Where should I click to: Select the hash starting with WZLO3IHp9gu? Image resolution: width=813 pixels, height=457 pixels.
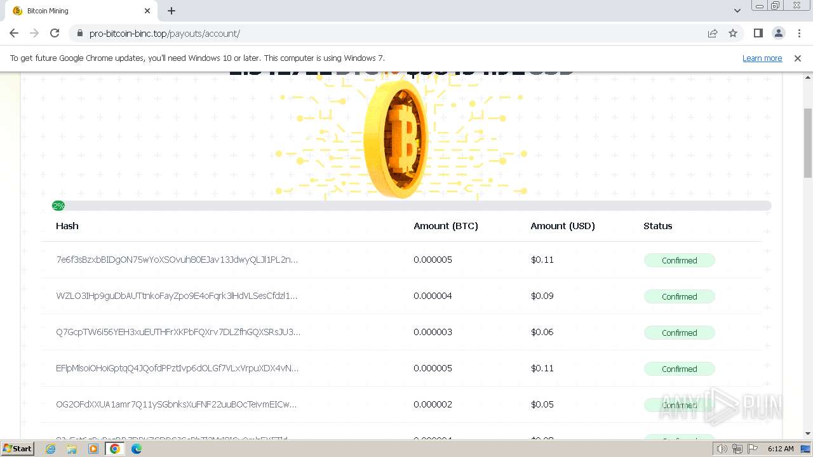pyautogui.click(x=177, y=296)
